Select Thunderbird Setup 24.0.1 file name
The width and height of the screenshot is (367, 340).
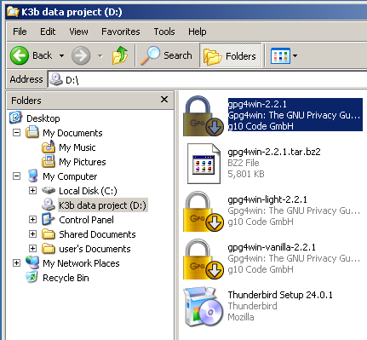pos(280,295)
